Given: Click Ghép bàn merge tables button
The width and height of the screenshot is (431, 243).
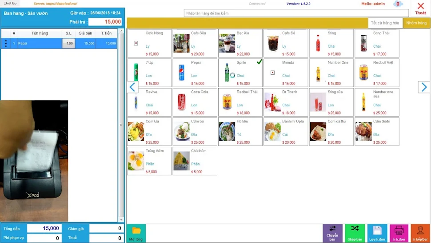Looking at the screenshot, I should (x=355, y=233).
